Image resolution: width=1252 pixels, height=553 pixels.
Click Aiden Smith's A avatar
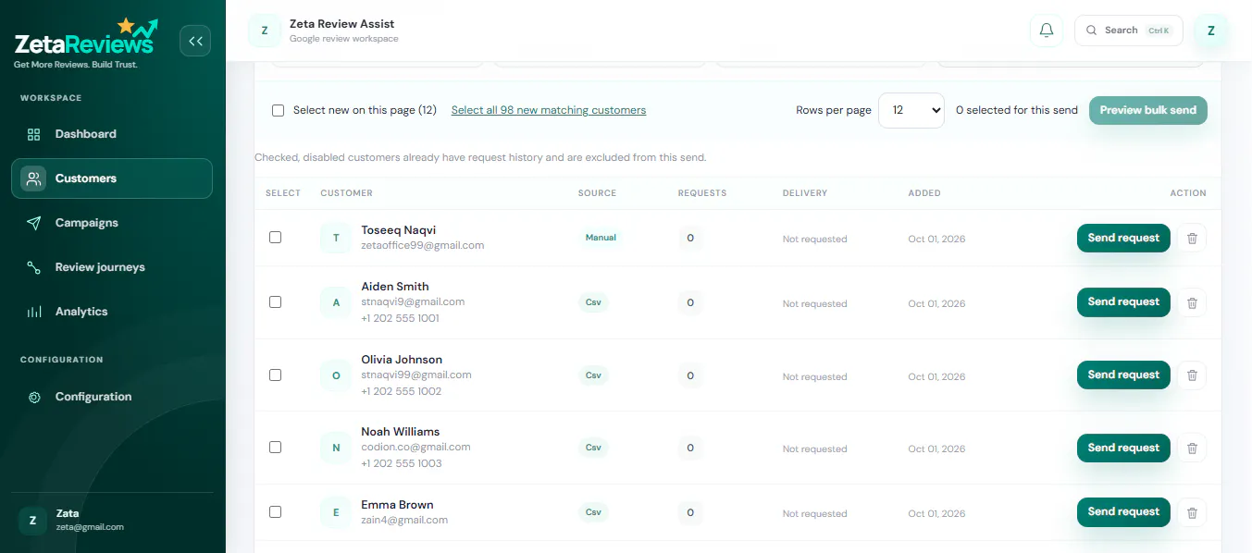coord(336,302)
